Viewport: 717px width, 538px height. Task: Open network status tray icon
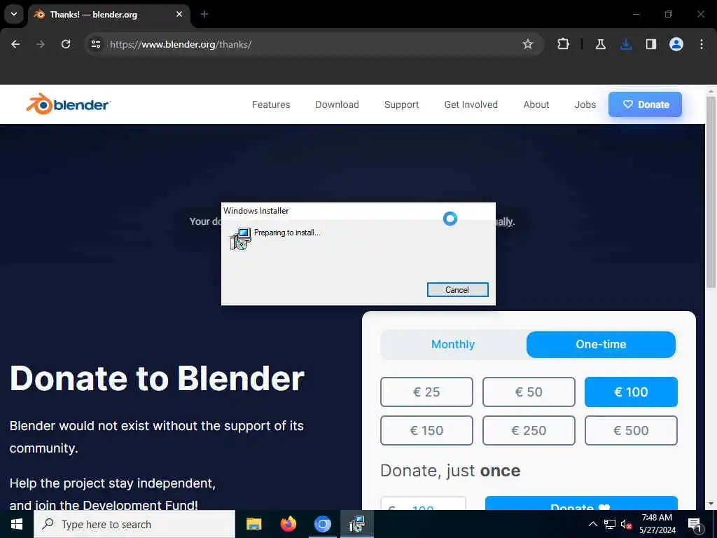610,524
